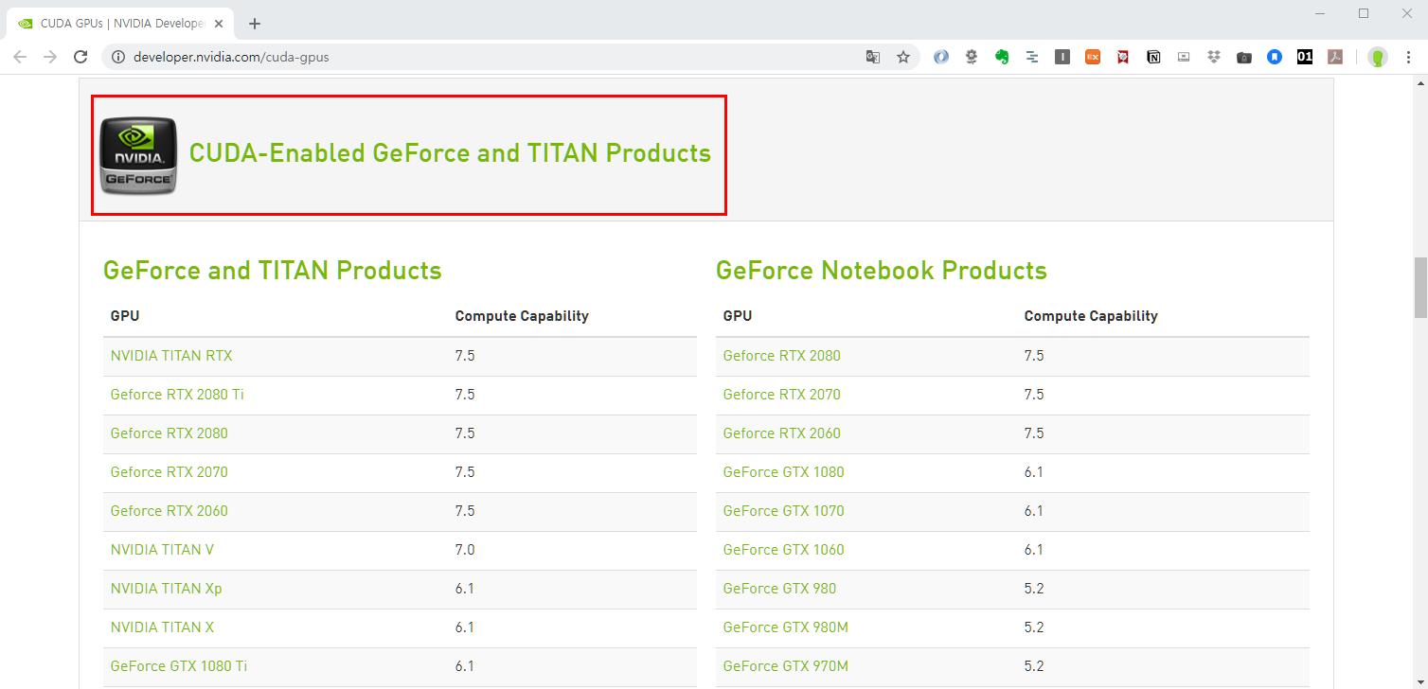The height and width of the screenshot is (689, 1428).
Task: Click the blue bookmark circle extension
Action: (x=1275, y=57)
